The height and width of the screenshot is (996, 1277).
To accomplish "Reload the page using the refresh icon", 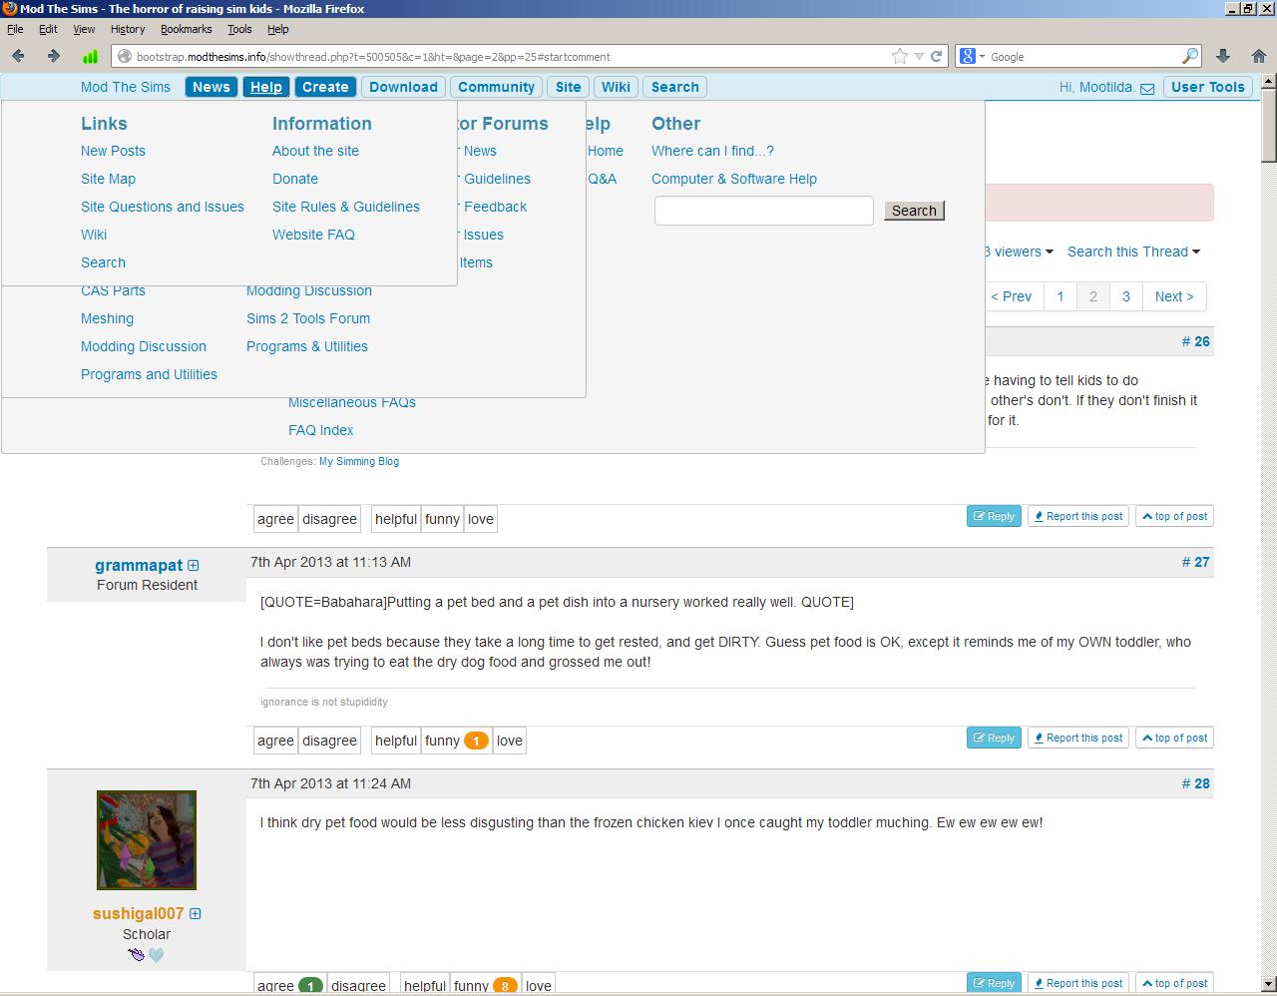I will pyautogui.click(x=937, y=57).
